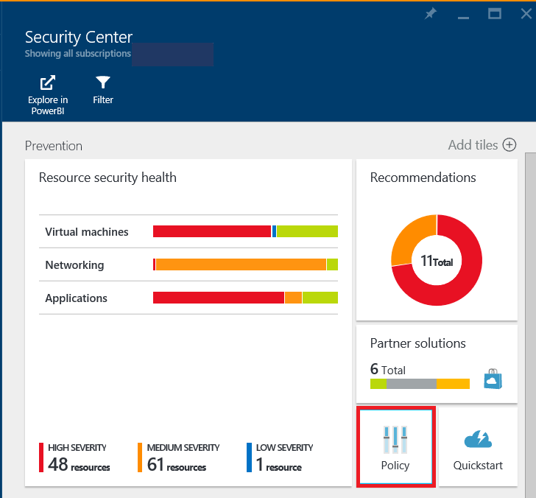Pin the Security Center blade
536x498 pixels.
(431, 14)
